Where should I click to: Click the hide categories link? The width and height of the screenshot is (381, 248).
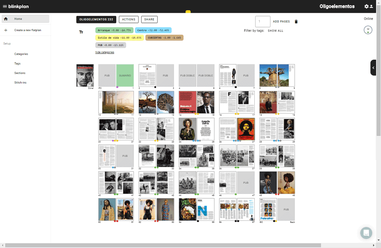105,52
